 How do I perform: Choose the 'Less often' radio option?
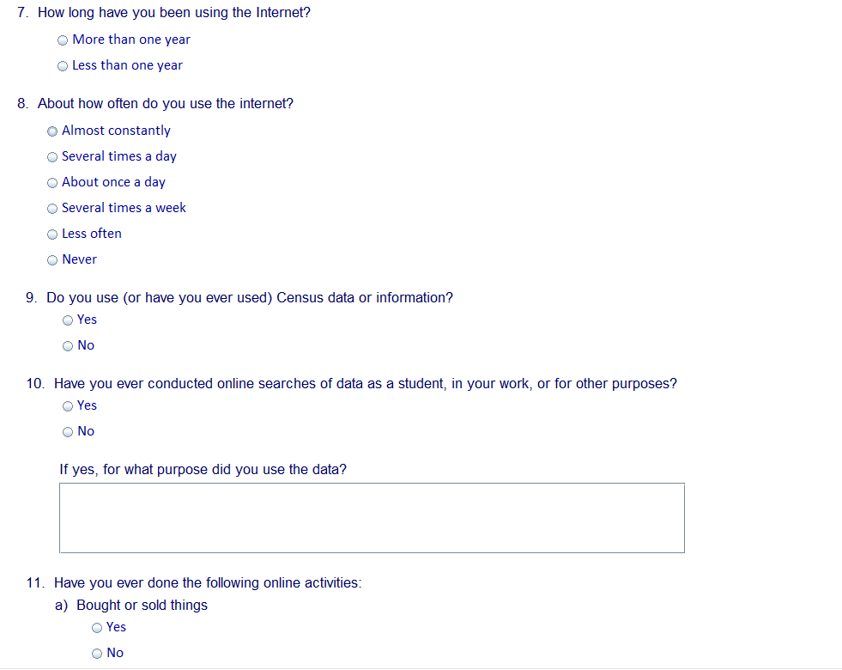coord(53,234)
